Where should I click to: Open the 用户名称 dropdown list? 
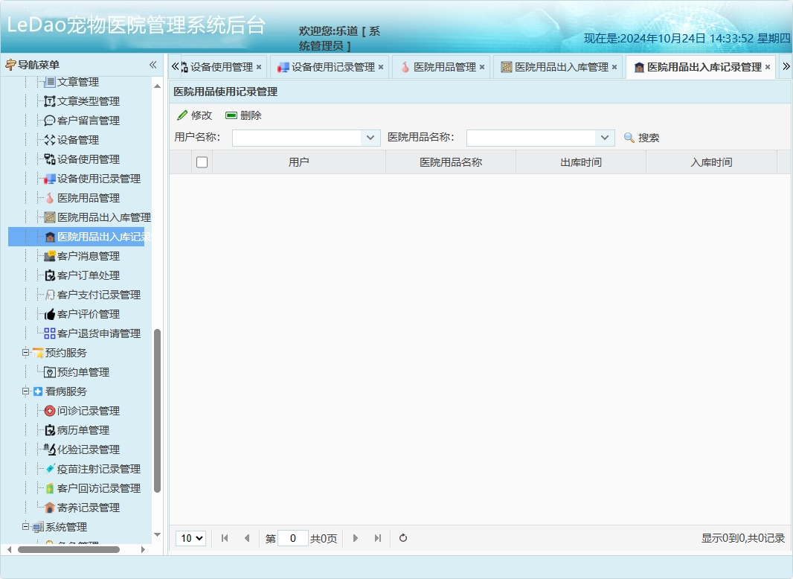coord(370,137)
